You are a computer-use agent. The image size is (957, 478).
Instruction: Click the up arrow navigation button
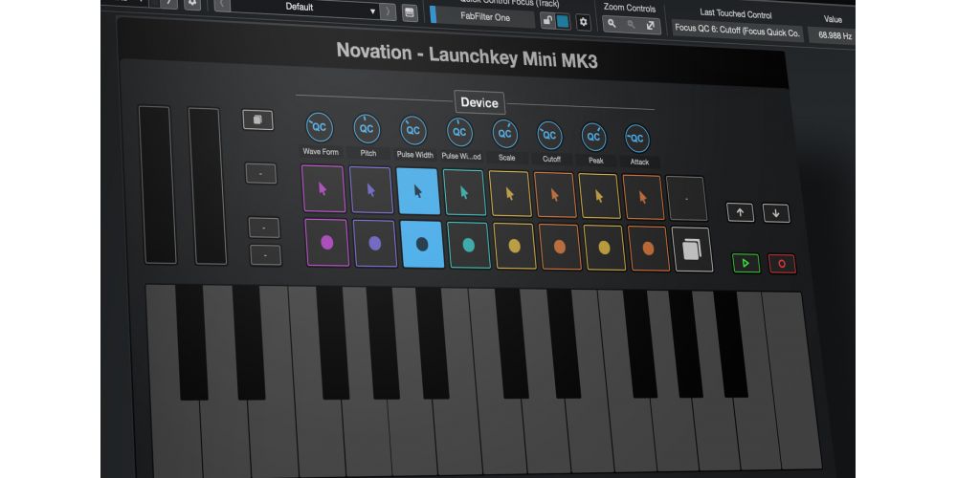coord(741,212)
